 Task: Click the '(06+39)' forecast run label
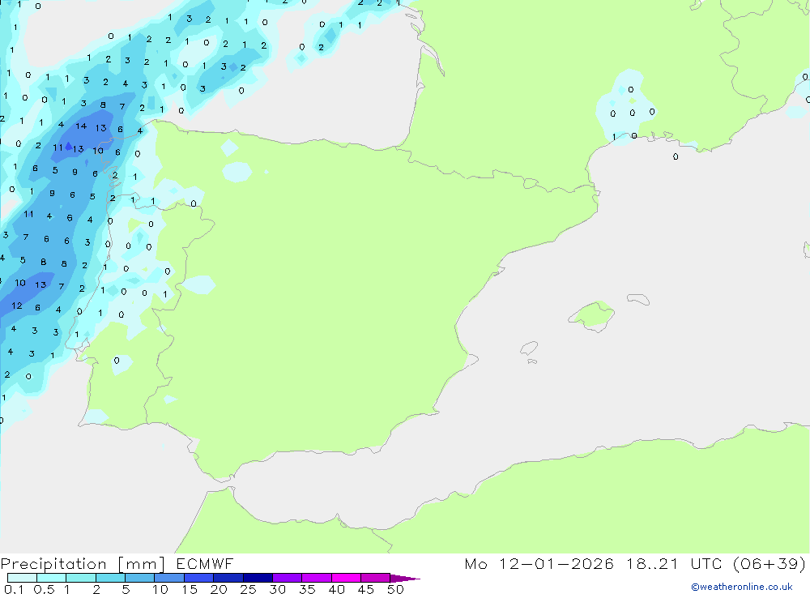(x=769, y=563)
